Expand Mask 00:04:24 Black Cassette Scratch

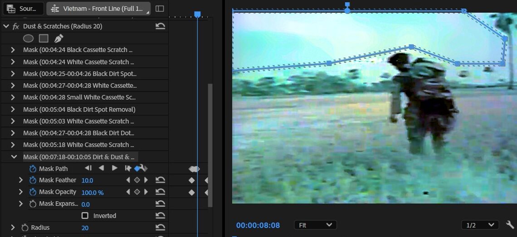tap(13, 50)
